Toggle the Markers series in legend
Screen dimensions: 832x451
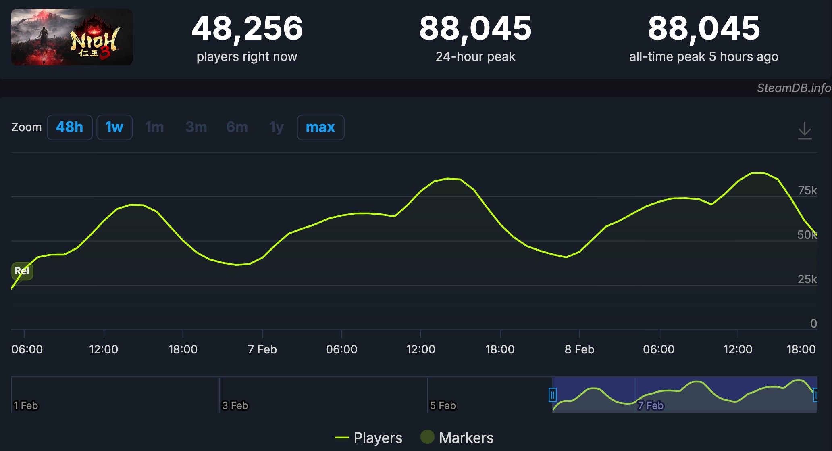(x=466, y=438)
